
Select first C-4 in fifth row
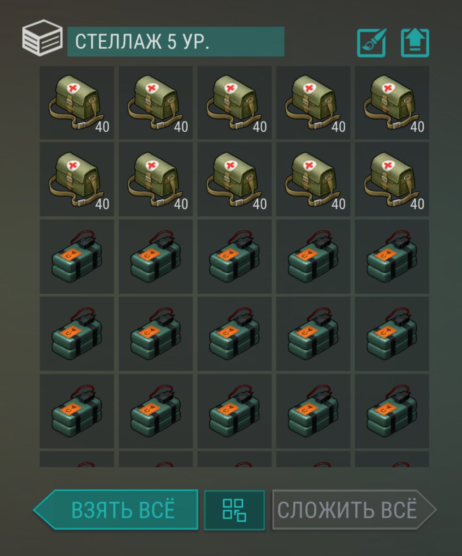(x=77, y=411)
